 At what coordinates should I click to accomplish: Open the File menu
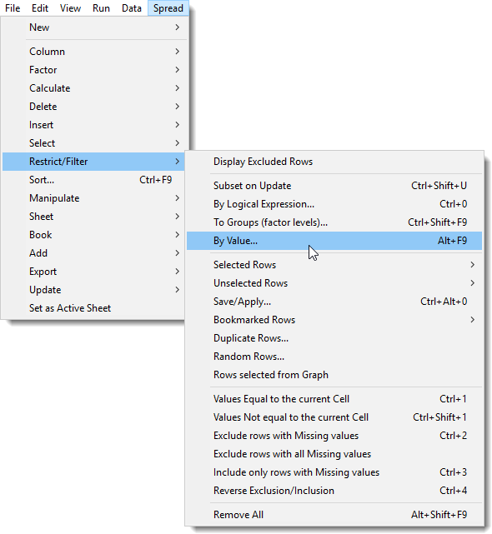pos(13,7)
